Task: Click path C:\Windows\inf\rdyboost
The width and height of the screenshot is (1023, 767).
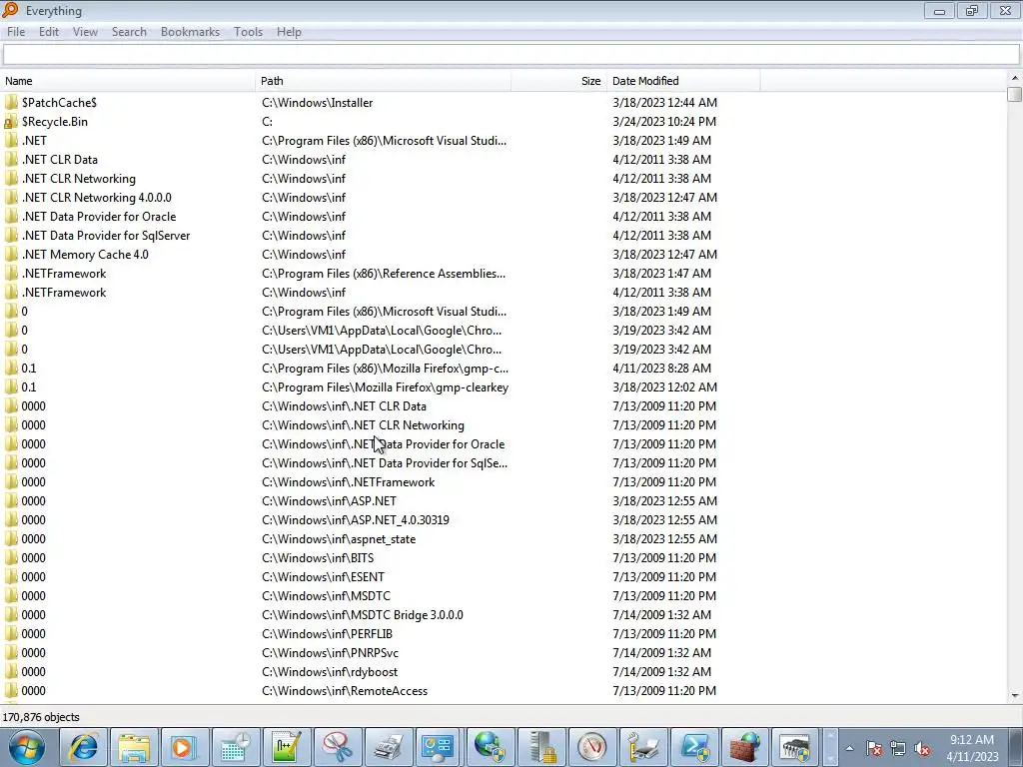Action: [x=330, y=671]
